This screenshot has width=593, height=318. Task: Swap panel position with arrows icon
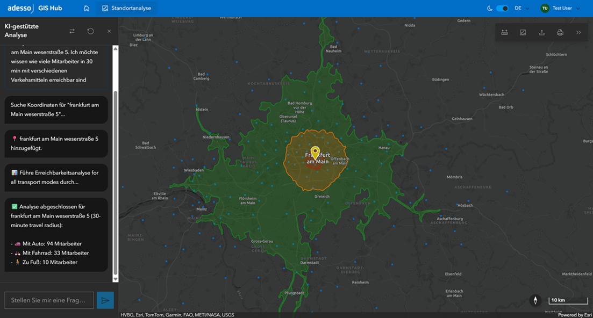72,31
